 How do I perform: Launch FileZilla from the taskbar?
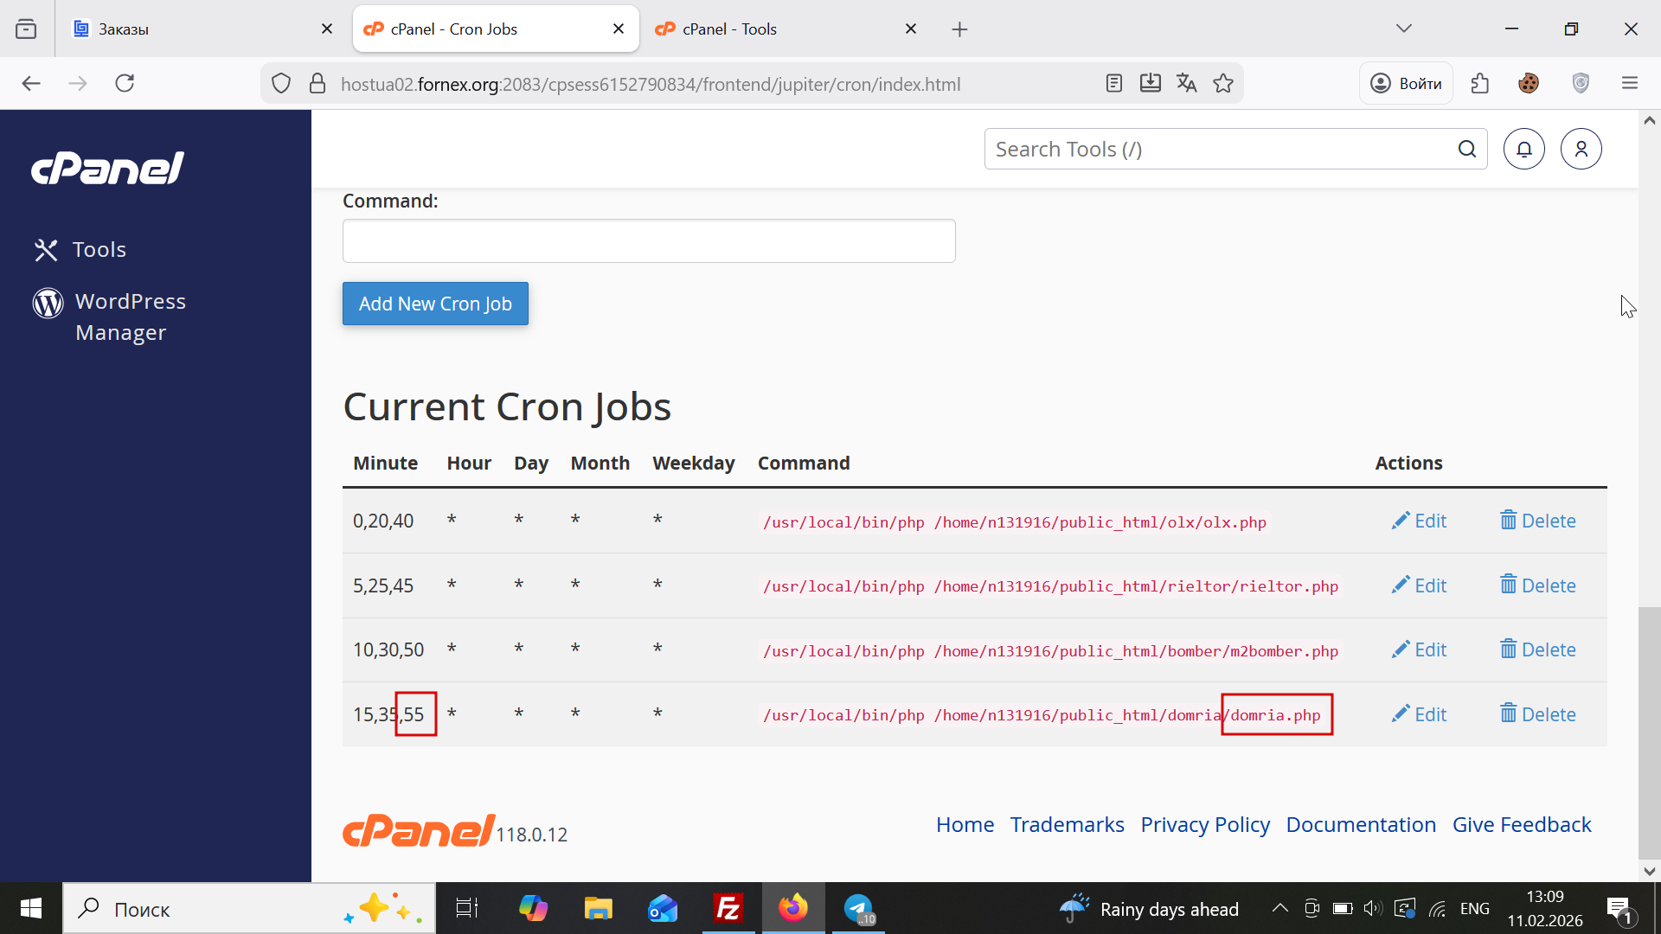728,908
